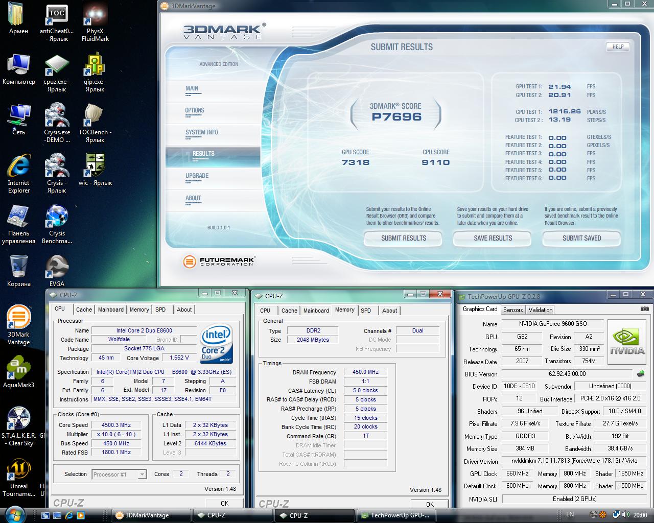Open OPTIONS in 3DMark Vantage sidebar
The height and width of the screenshot is (523, 654).
point(195,110)
